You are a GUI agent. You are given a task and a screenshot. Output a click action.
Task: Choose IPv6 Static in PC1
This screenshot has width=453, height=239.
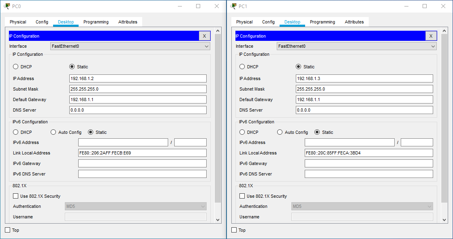[x=317, y=132]
